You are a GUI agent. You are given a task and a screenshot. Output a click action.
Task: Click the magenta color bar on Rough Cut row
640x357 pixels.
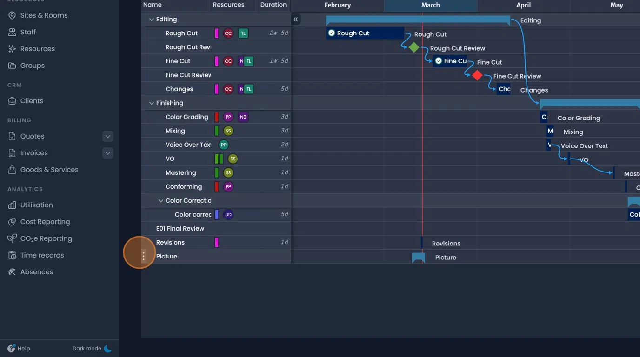tap(216, 33)
